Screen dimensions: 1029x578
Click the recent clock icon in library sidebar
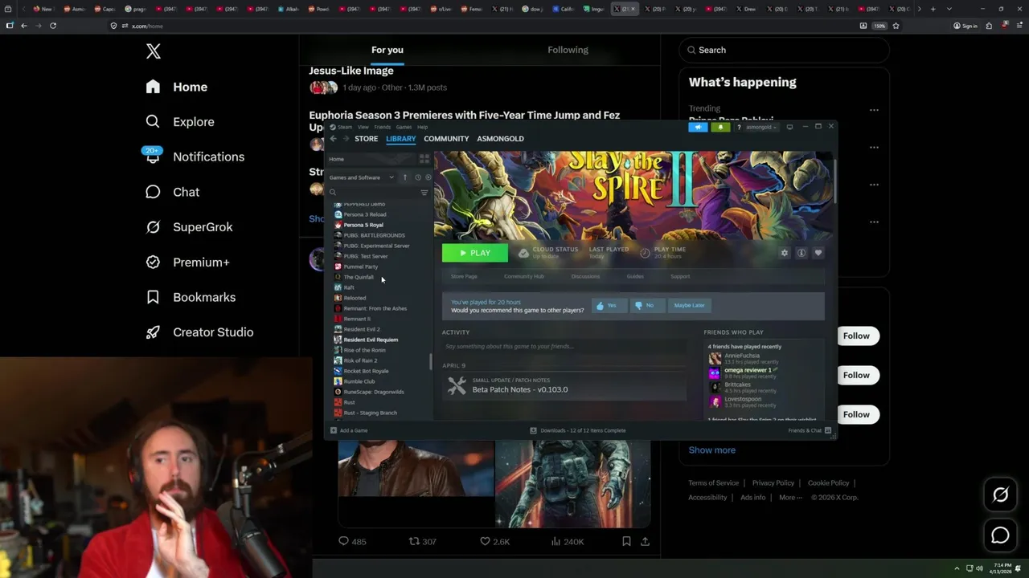[417, 177]
